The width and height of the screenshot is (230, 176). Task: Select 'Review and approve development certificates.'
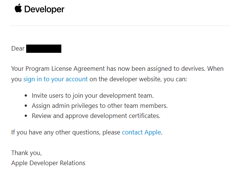(x=96, y=116)
